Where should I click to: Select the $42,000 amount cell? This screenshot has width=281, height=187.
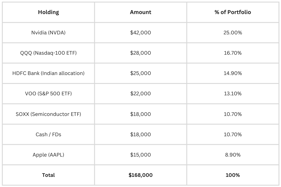coord(141,33)
